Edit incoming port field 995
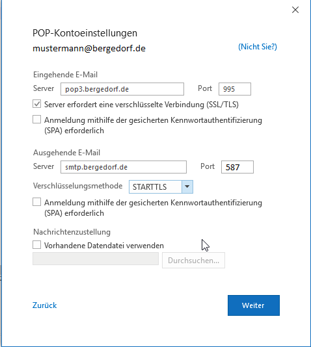The width and height of the screenshot is (311, 347). (x=235, y=89)
